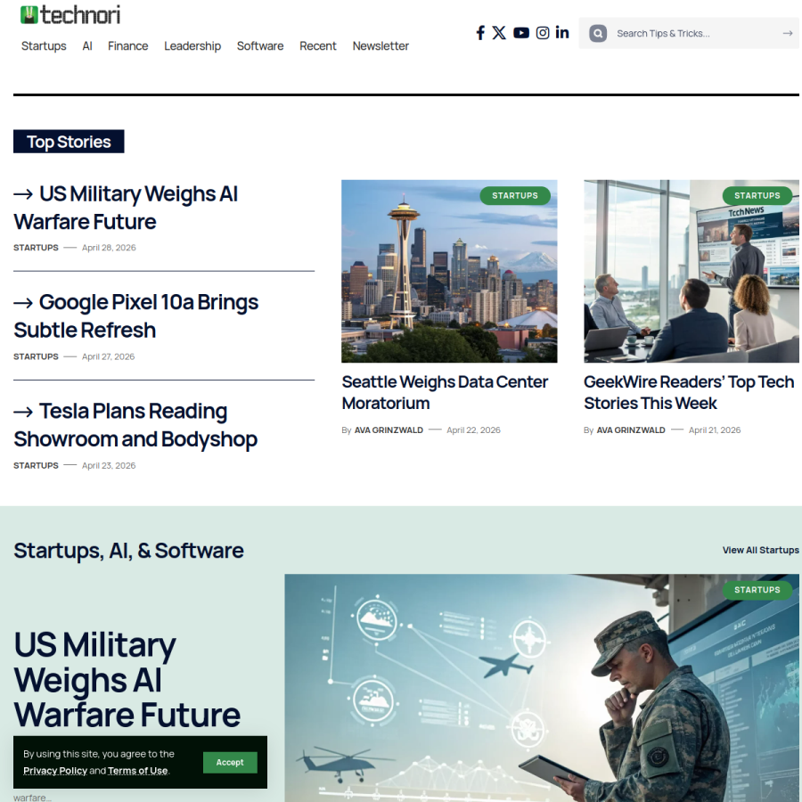
Task: Open the Newsletter menu item
Action: tap(381, 46)
